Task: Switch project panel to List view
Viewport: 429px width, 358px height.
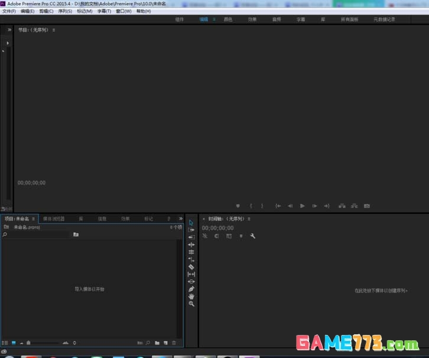Action: 5,343
